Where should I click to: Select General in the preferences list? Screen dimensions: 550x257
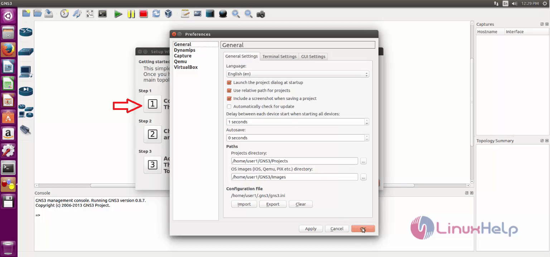pos(196,44)
